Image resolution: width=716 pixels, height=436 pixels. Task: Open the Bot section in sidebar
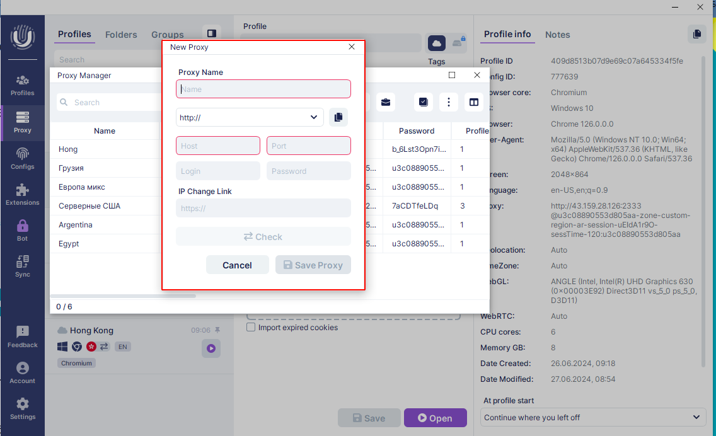click(x=22, y=231)
